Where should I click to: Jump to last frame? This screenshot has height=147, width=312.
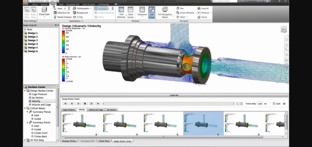pyautogui.click(x=98, y=104)
